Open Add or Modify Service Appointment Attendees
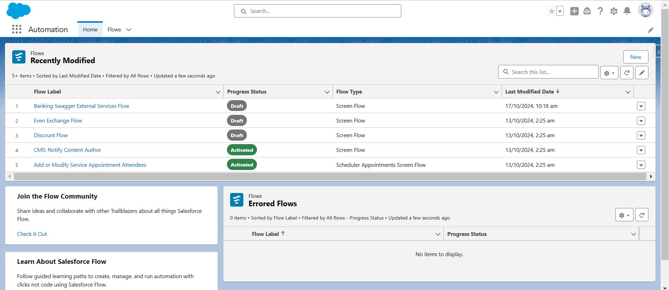This screenshot has width=669, height=290. click(90, 165)
